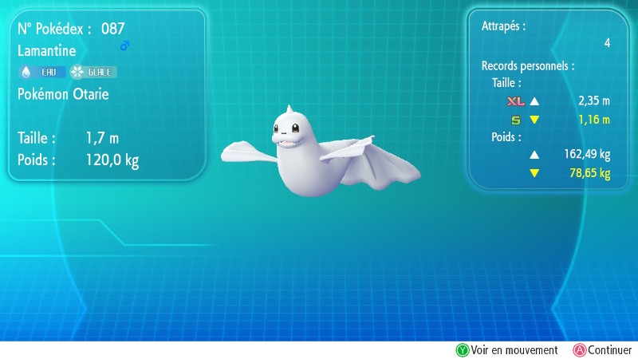Click the red XL size icon

tap(516, 102)
